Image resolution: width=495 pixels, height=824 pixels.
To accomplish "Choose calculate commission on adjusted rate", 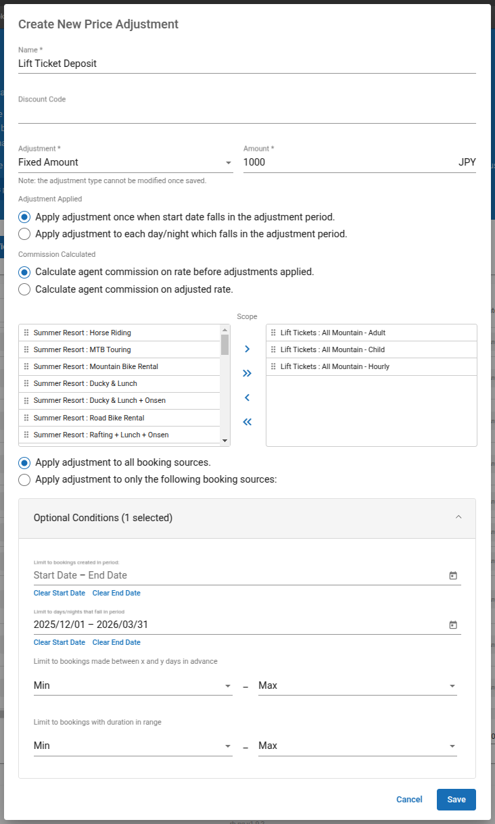I will tap(24, 289).
